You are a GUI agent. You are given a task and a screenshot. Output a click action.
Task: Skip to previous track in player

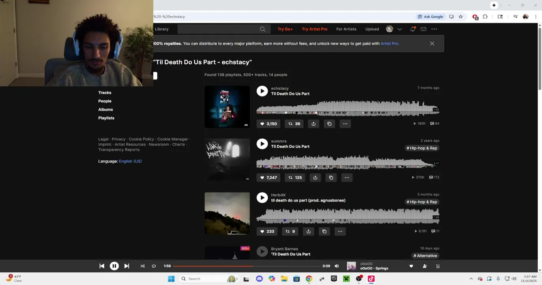tap(102, 266)
